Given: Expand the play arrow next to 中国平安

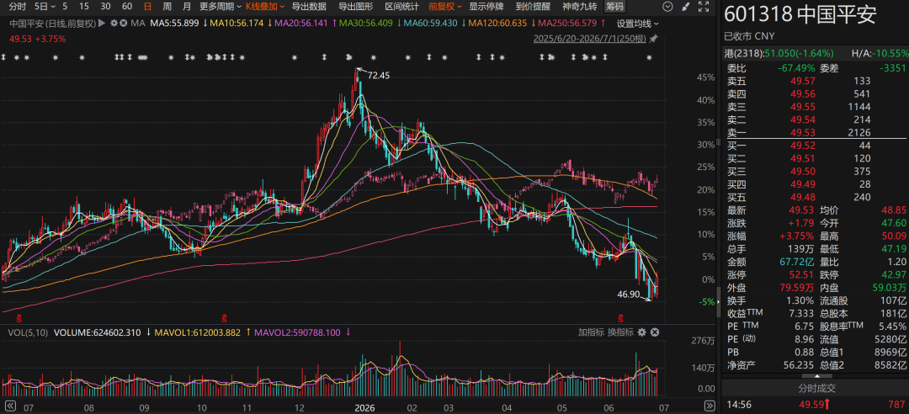Looking at the screenshot, I should tap(102, 24).
